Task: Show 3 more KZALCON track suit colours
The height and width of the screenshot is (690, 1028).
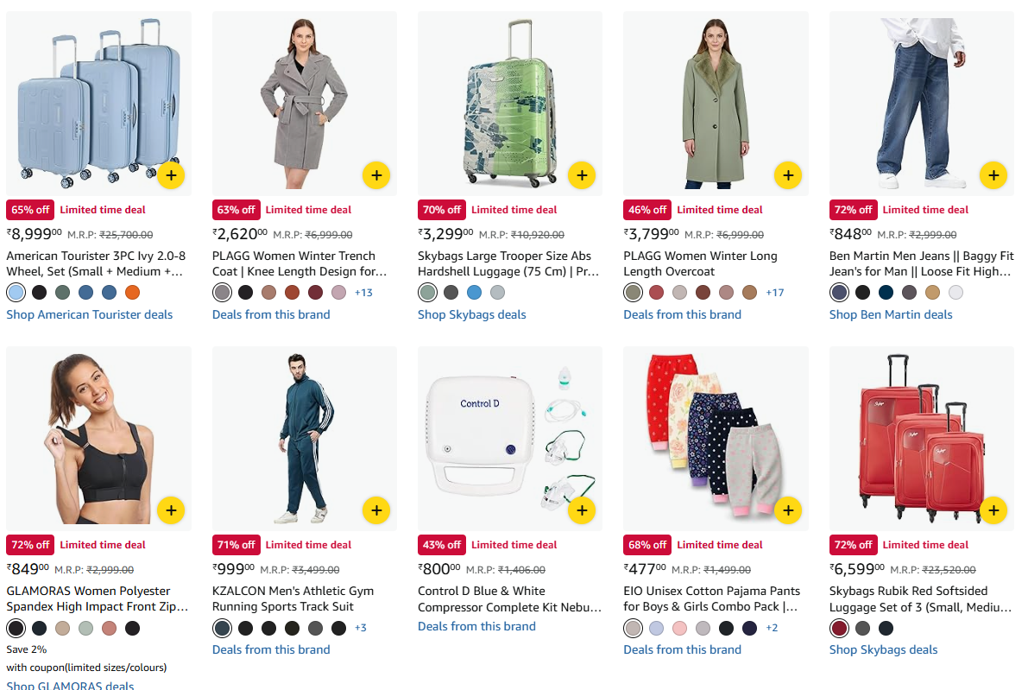Action: coord(361,628)
